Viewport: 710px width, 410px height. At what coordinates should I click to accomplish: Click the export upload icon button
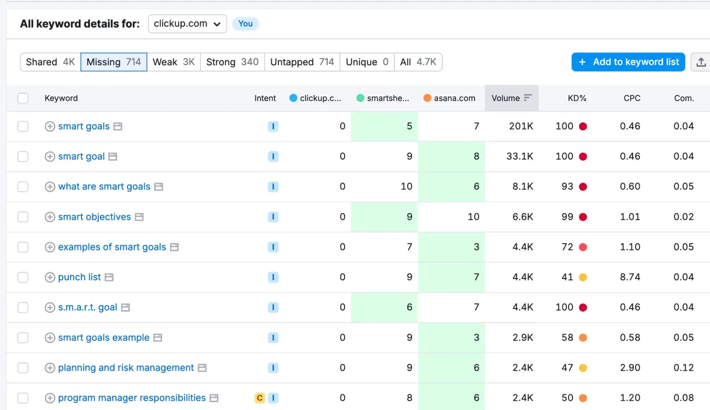click(701, 62)
